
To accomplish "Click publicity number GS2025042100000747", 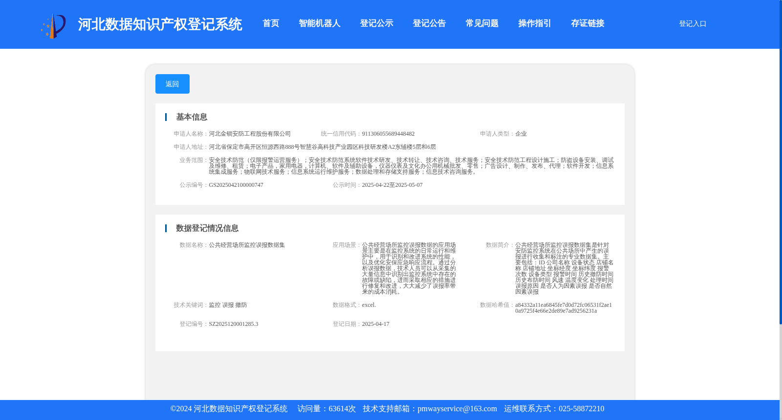I will pos(236,185).
